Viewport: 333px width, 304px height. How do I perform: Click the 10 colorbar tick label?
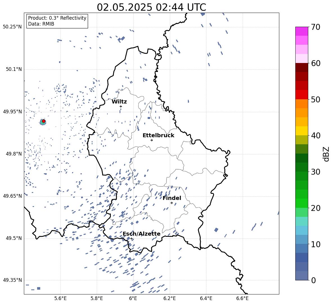316,244
